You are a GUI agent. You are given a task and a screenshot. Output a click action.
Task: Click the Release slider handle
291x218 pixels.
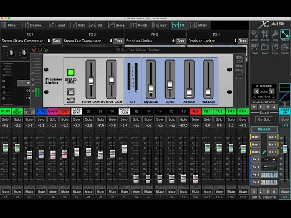click(209, 92)
